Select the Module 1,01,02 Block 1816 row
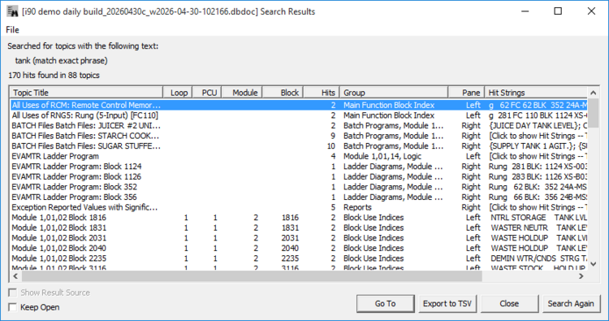 pyautogui.click(x=299, y=218)
